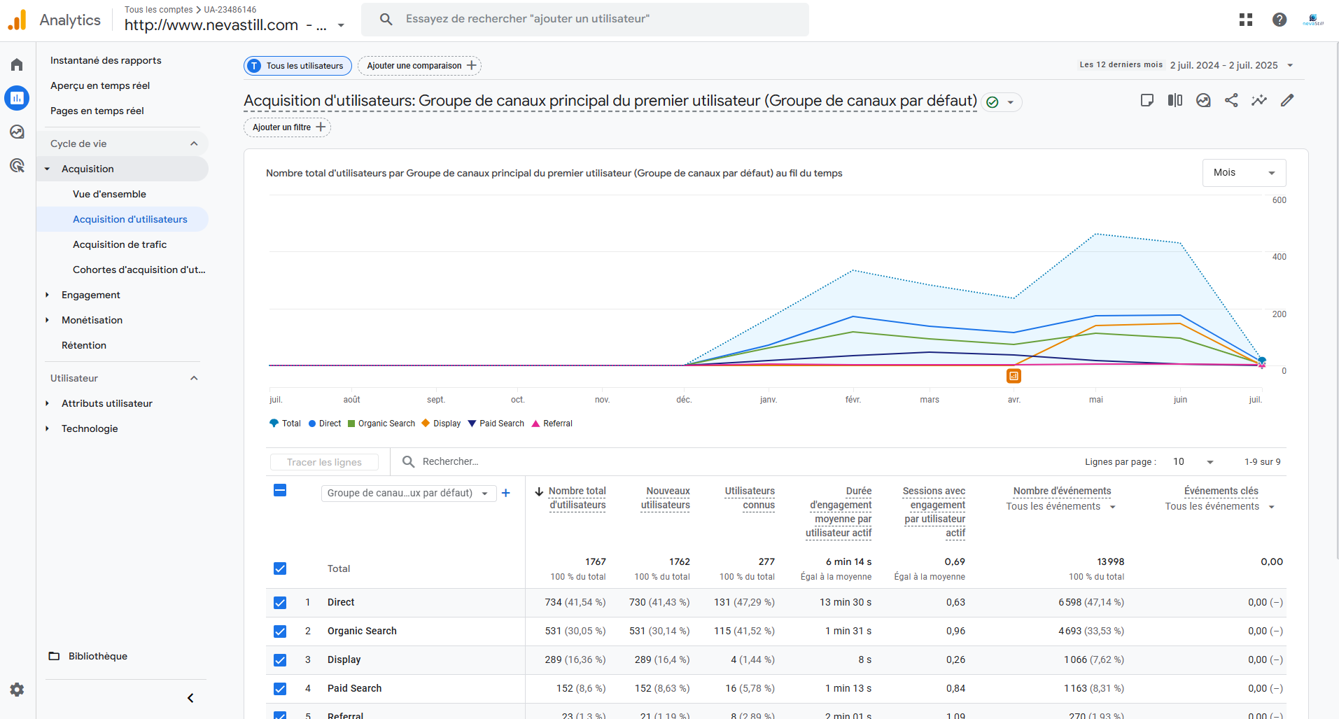This screenshot has height=719, width=1339.
Task: Click the magnifier icon in table search
Action: click(408, 461)
